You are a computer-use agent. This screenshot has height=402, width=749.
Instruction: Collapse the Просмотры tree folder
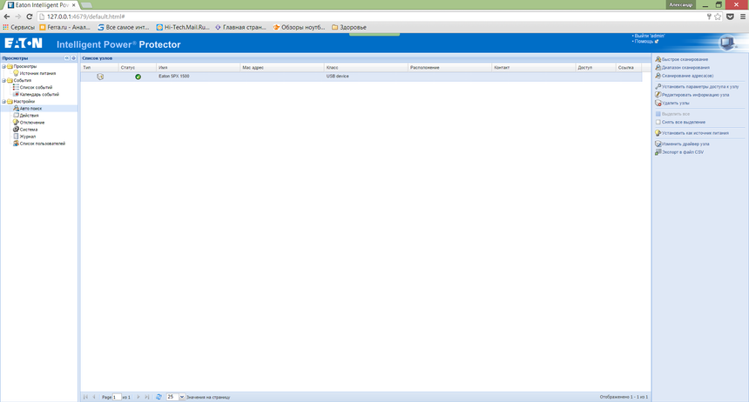coord(3,66)
